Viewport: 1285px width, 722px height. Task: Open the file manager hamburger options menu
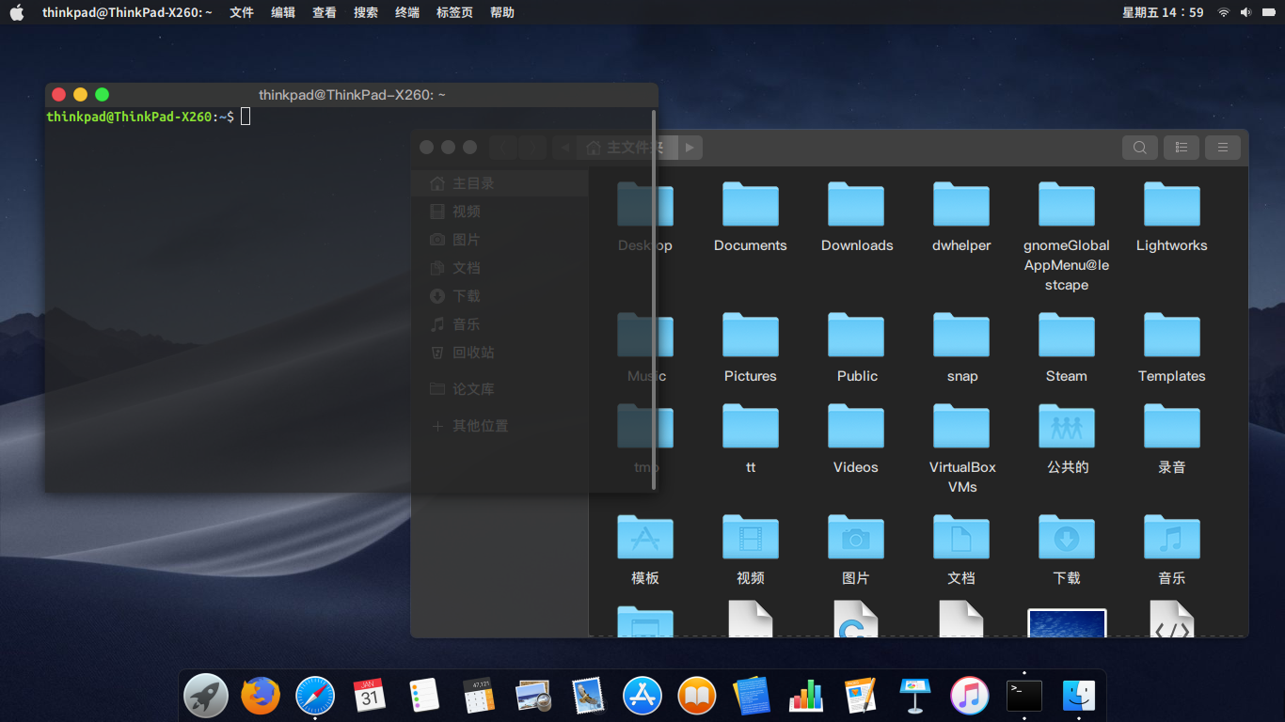tap(1222, 148)
